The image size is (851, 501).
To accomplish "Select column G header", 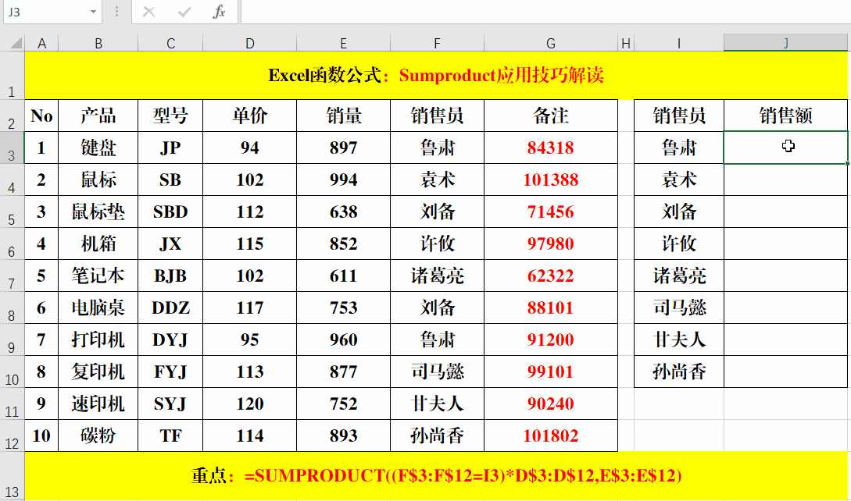I will point(551,44).
